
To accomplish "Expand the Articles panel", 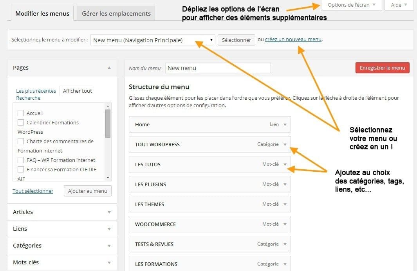I will coord(110,212).
